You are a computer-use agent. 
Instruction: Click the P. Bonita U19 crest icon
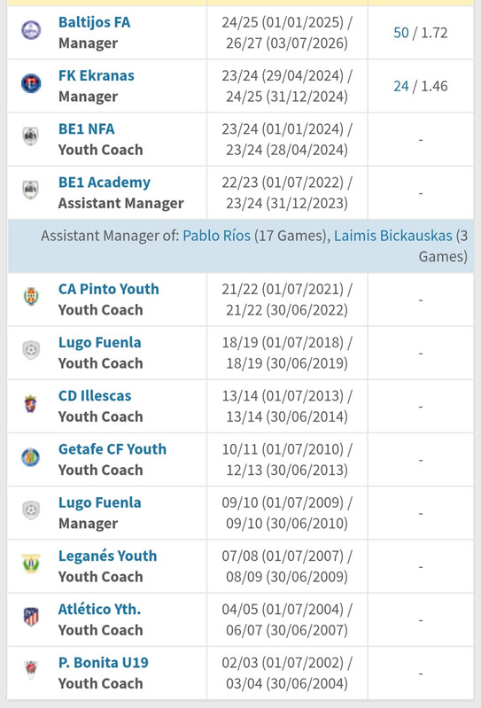click(31, 670)
